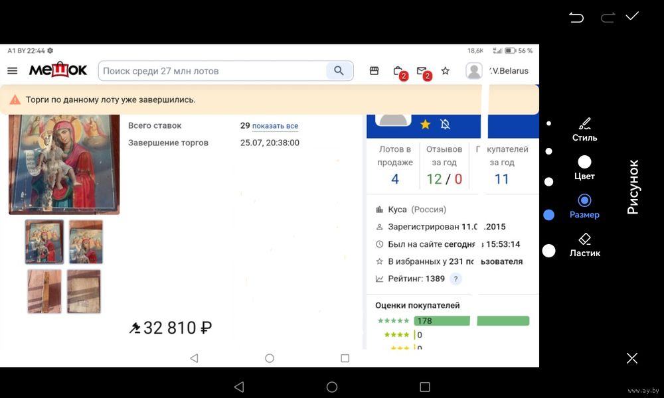Choose the smallest brush size dot
The width and height of the screenshot is (664, 398).
pos(549,123)
